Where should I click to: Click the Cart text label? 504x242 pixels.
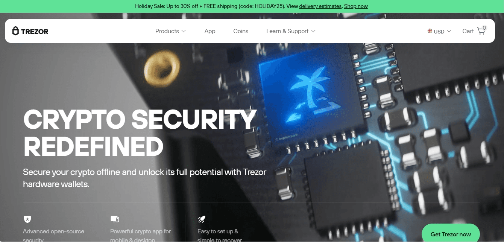tap(468, 31)
